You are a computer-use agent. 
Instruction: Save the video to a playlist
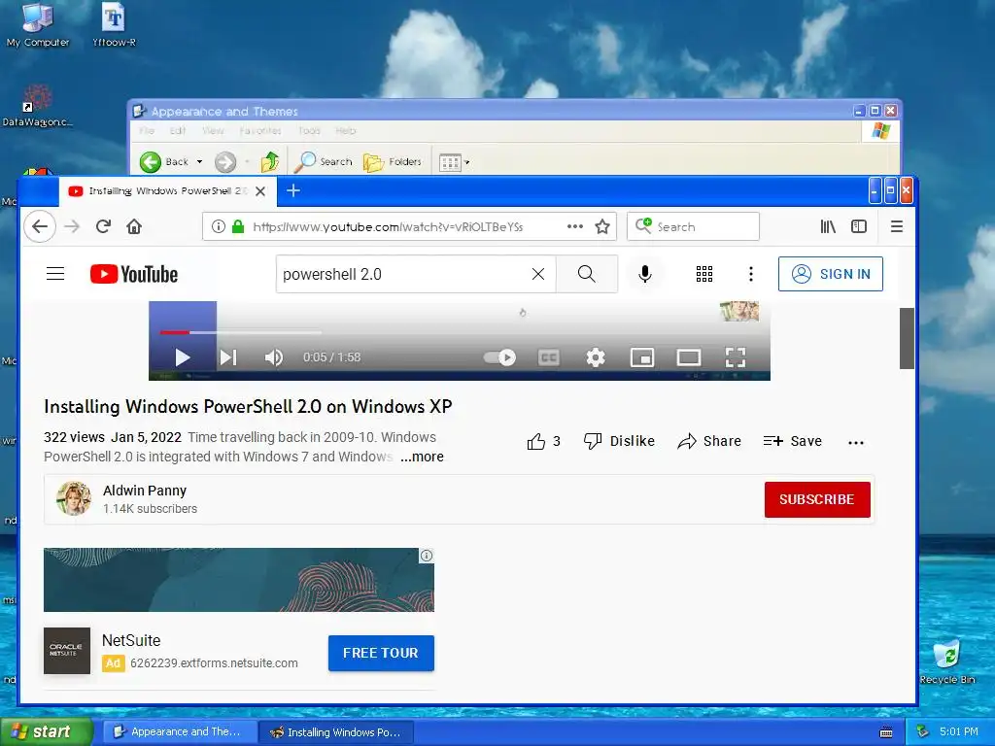point(793,442)
